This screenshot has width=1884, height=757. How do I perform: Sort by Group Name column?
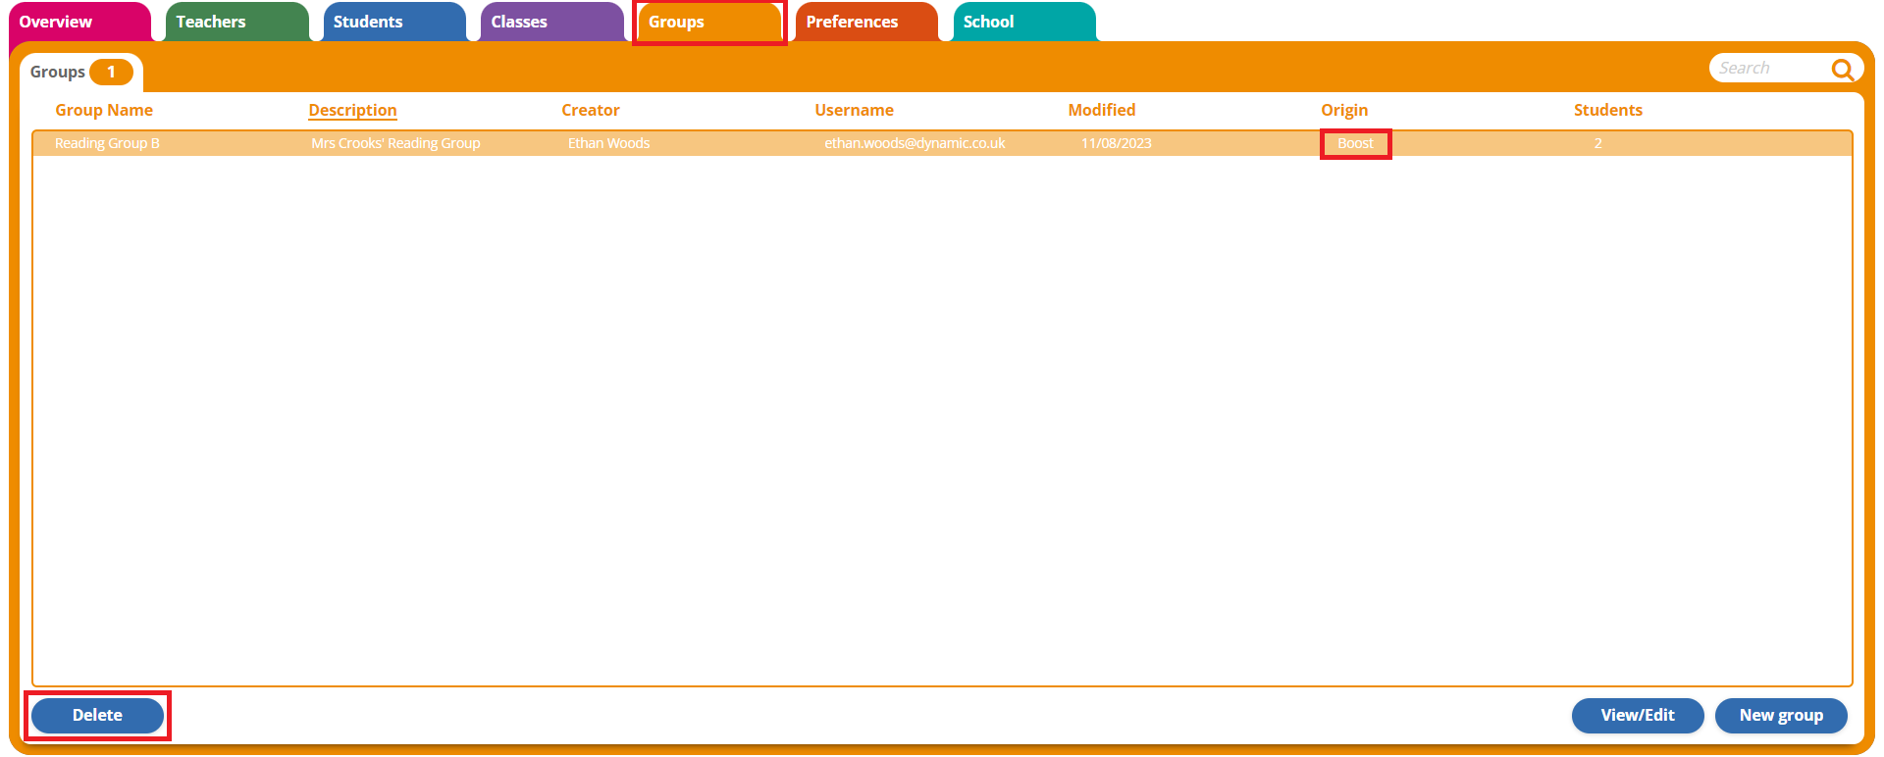point(104,110)
